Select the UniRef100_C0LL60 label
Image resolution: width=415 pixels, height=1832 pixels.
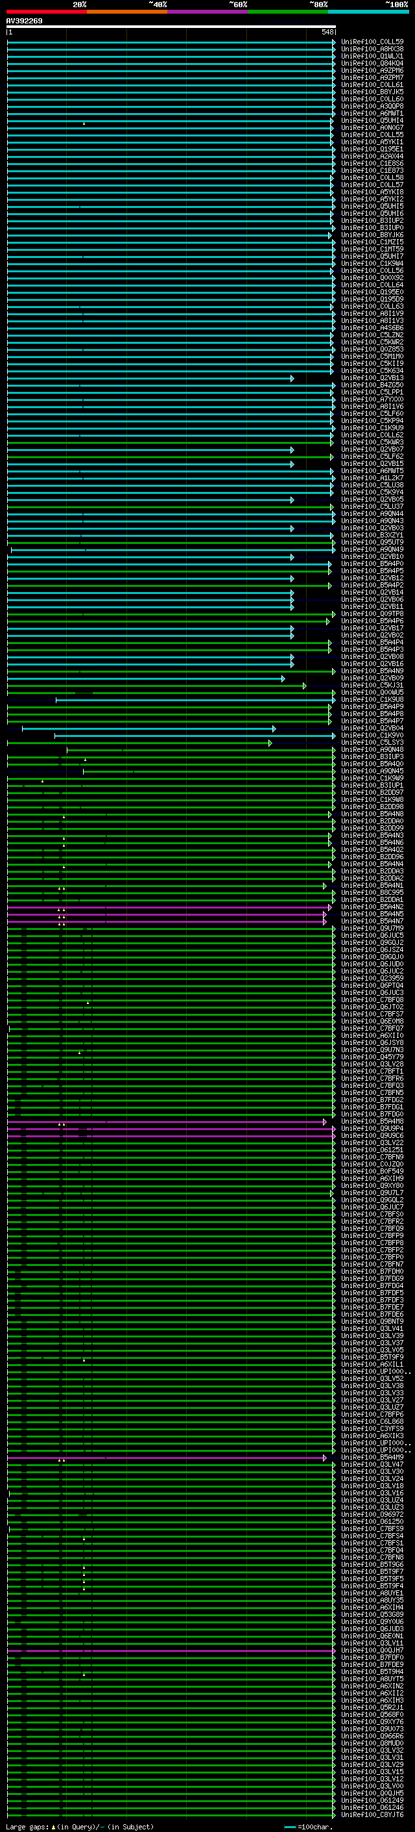pyautogui.click(x=372, y=99)
